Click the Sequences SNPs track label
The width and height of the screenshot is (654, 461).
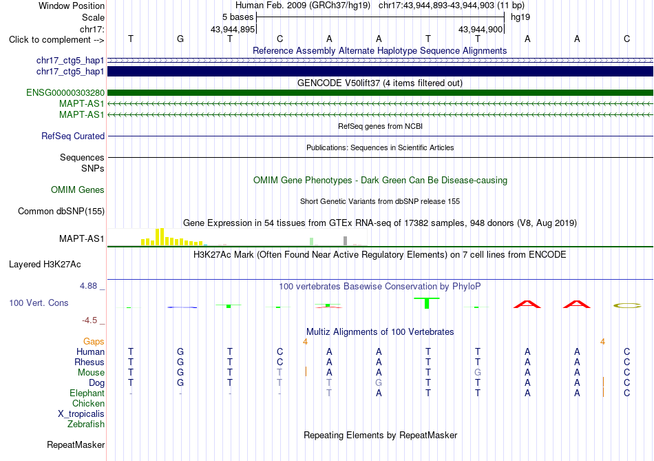click(x=82, y=163)
